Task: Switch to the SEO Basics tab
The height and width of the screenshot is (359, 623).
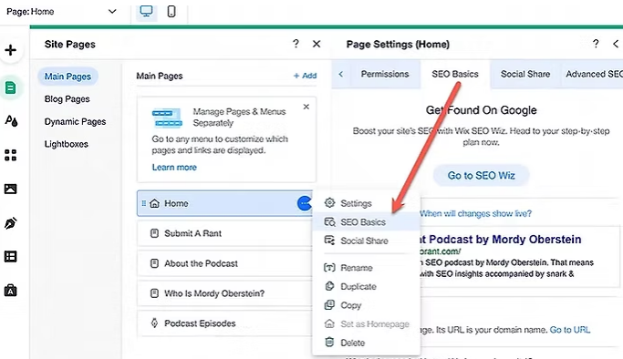Action: (455, 74)
